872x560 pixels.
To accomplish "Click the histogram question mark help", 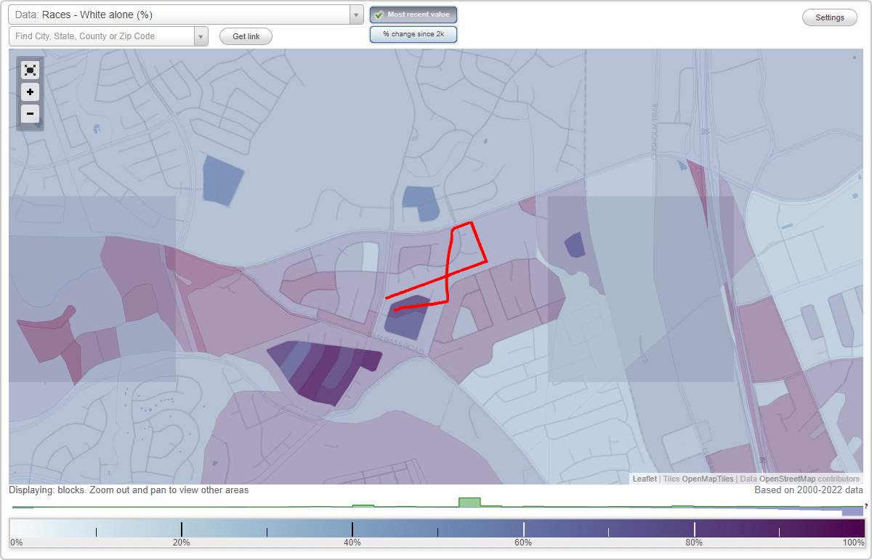I will pos(865,506).
